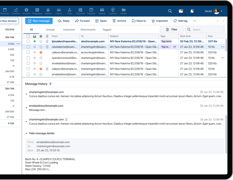This screenshot has width=233, height=180.
Task: Expand the +1 extra tags badge
Action: coord(174,47)
